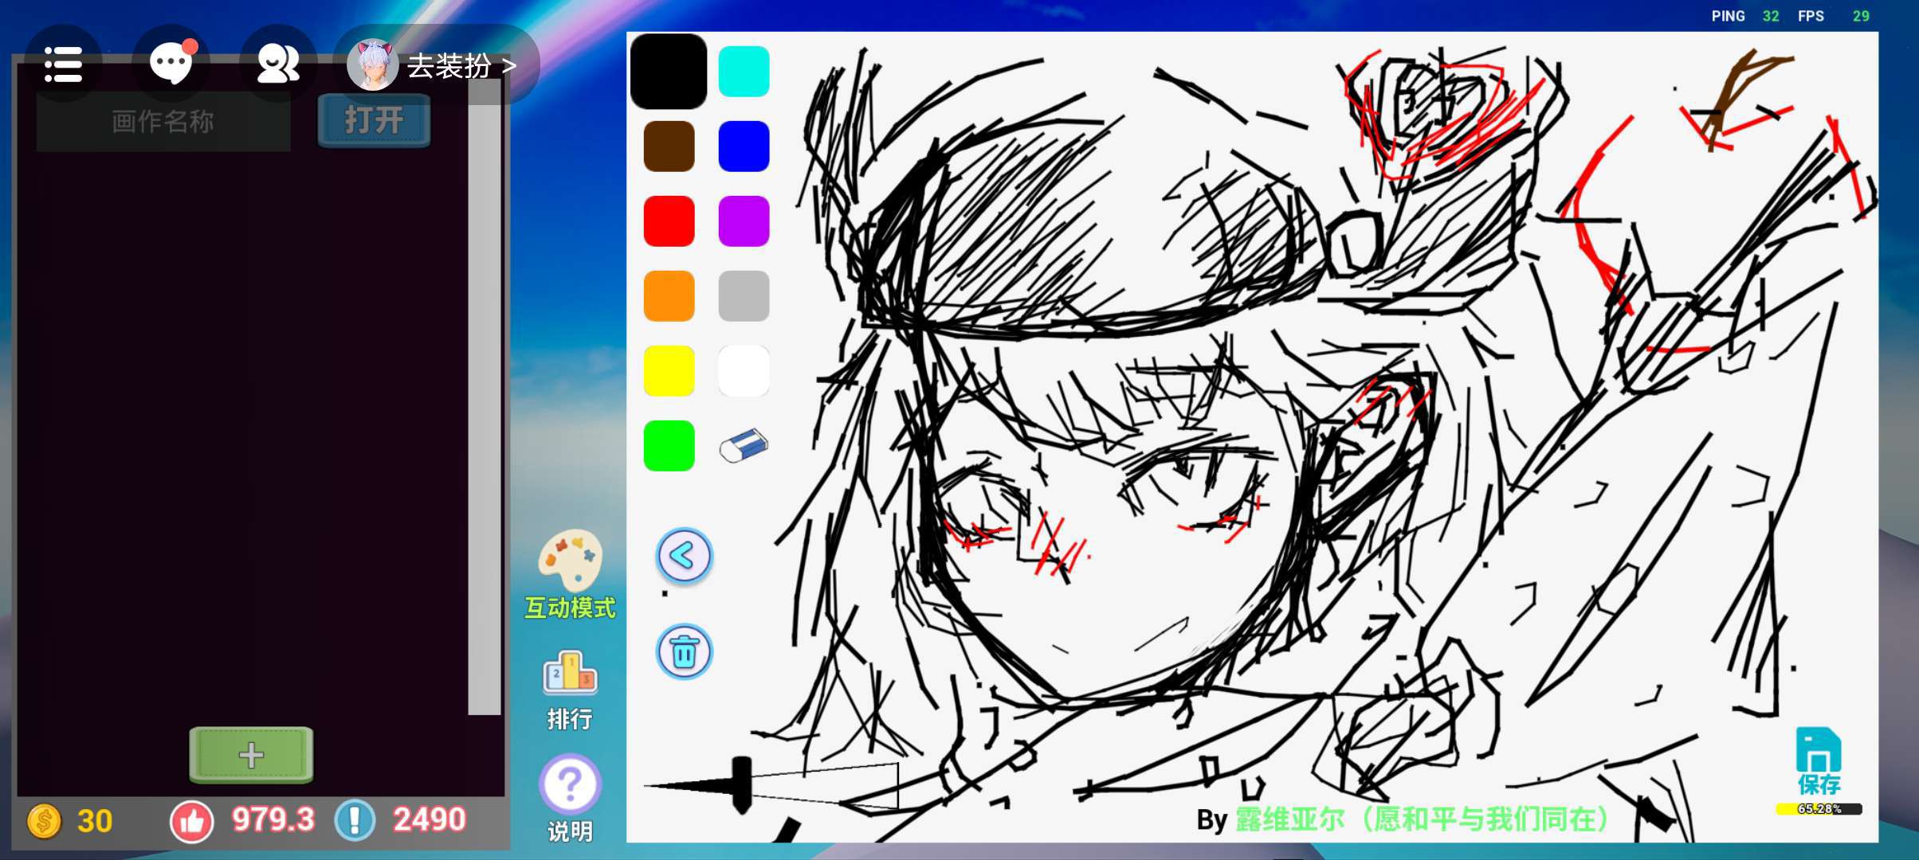Pick the red color swatch
1919x860 pixels.
pos(669,221)
